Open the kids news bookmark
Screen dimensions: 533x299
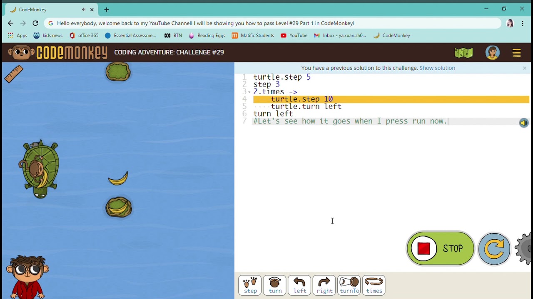(48, 36)
